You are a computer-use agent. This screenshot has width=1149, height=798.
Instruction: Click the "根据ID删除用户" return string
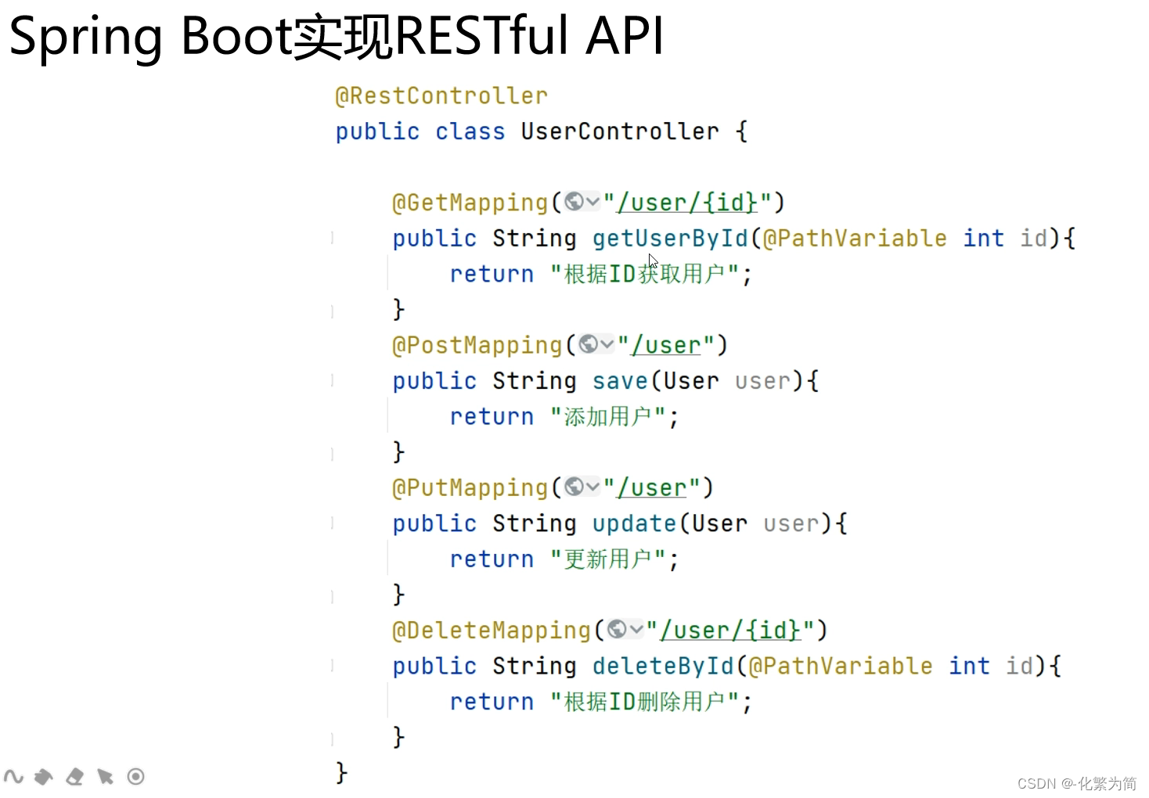click(x=645, y=701)
